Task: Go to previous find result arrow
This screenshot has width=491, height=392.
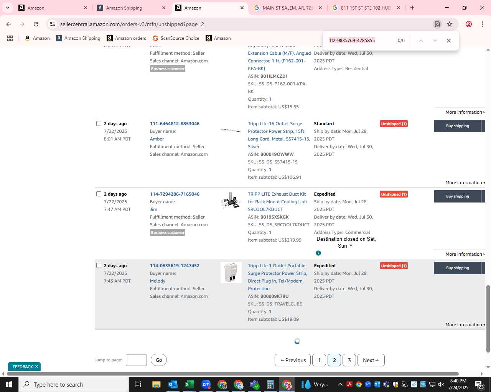Action: [421, 41]
